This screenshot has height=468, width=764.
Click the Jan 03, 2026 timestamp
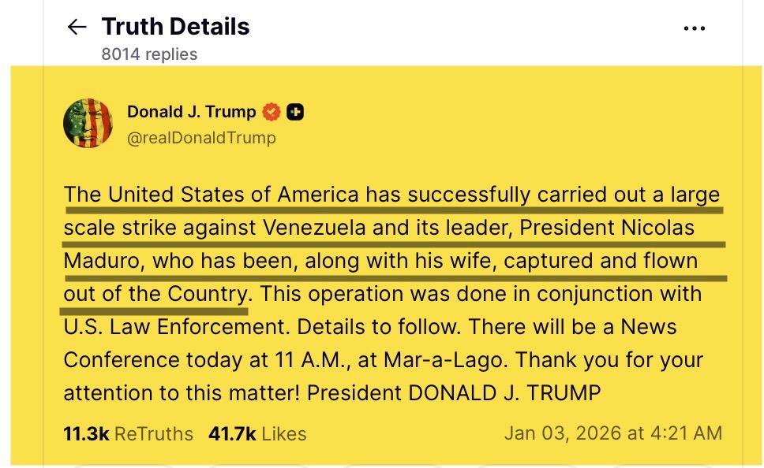pos(612,433)
